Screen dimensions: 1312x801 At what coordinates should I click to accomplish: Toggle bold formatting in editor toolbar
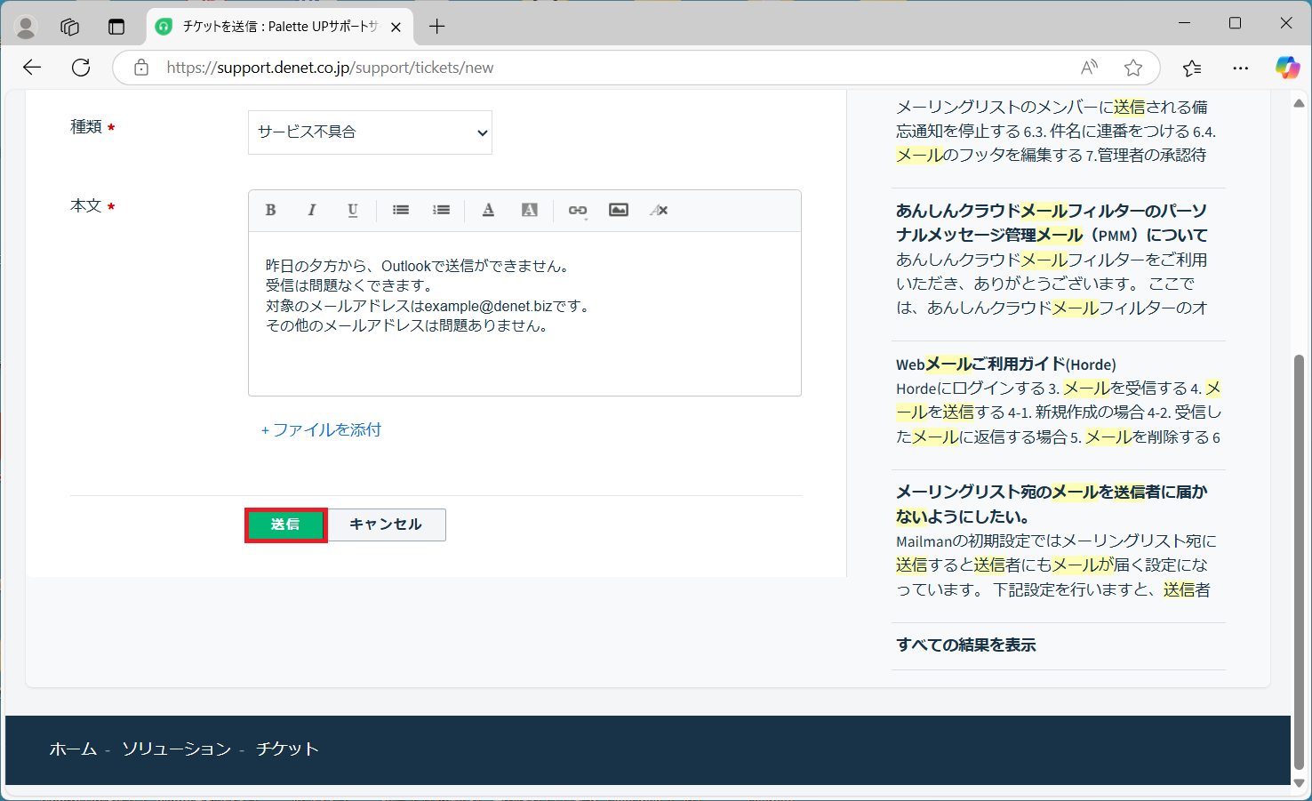click(x=271, y=210)
